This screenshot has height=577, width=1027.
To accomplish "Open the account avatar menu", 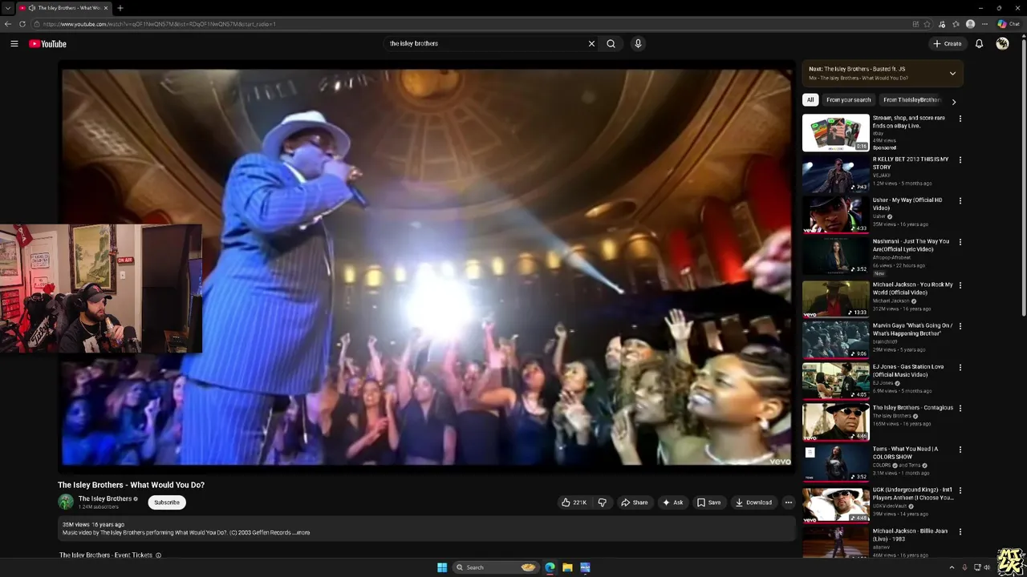I will 1002,44.
